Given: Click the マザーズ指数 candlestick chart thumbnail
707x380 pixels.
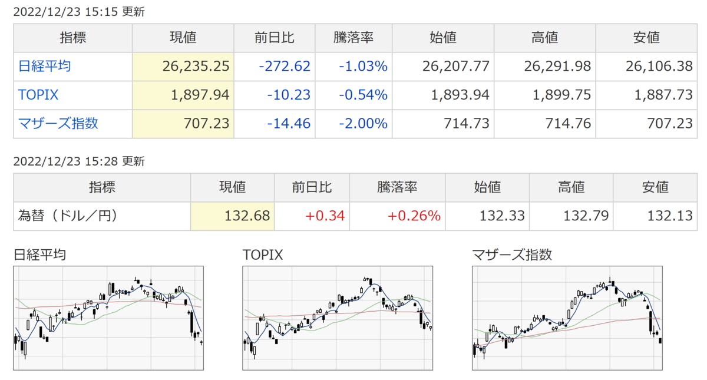Looking at the screenshot, I should coord(567,318).
